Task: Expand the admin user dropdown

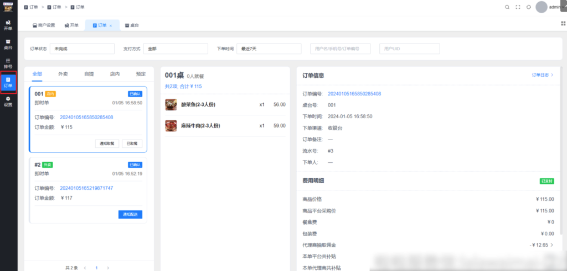Action: point(556,7)
